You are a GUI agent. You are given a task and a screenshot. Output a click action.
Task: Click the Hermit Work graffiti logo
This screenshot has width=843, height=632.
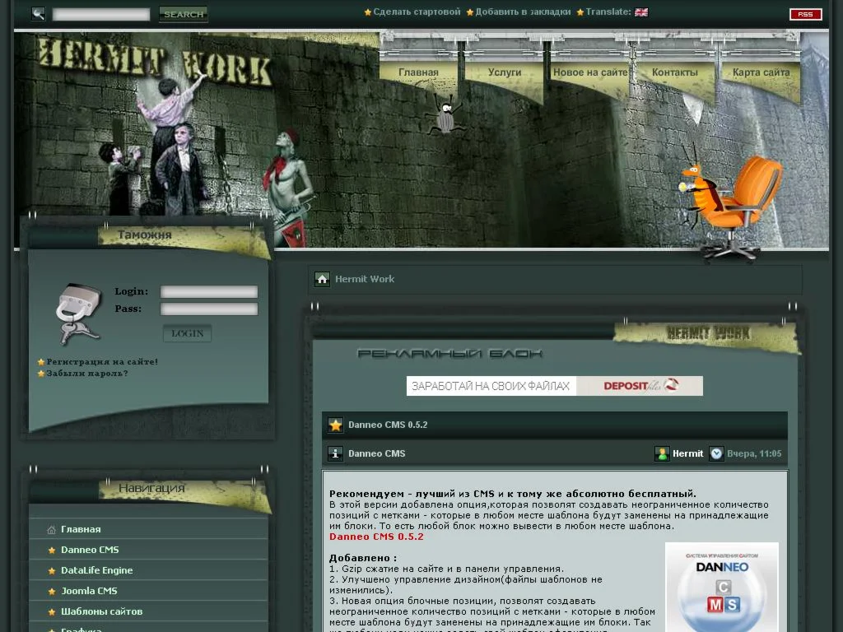154,63
